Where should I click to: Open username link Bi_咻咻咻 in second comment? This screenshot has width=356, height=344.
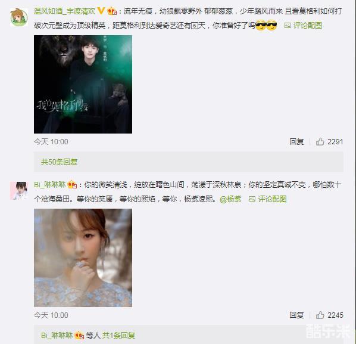coord(50,184)
